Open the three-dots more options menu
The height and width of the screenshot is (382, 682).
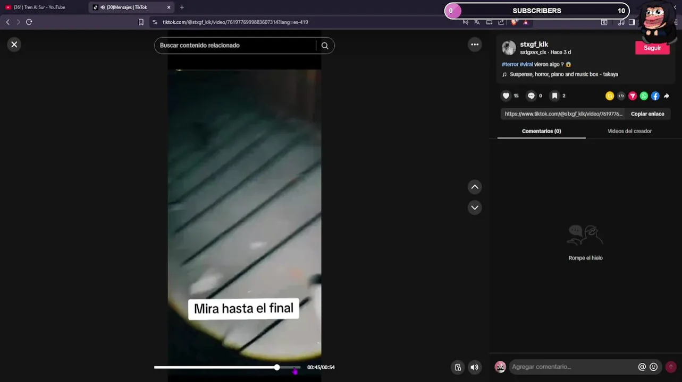[475, 45]
